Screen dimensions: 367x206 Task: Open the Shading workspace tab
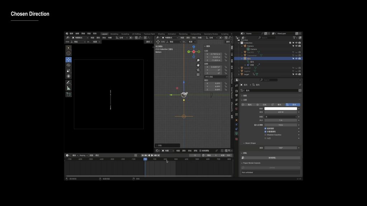pyautogui.click(x=161, y=34)
